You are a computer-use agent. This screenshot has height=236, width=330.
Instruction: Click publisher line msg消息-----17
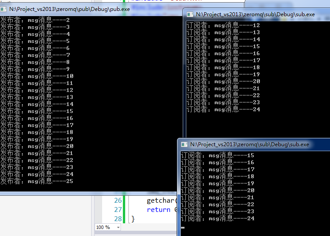click(x=37, y=125)
